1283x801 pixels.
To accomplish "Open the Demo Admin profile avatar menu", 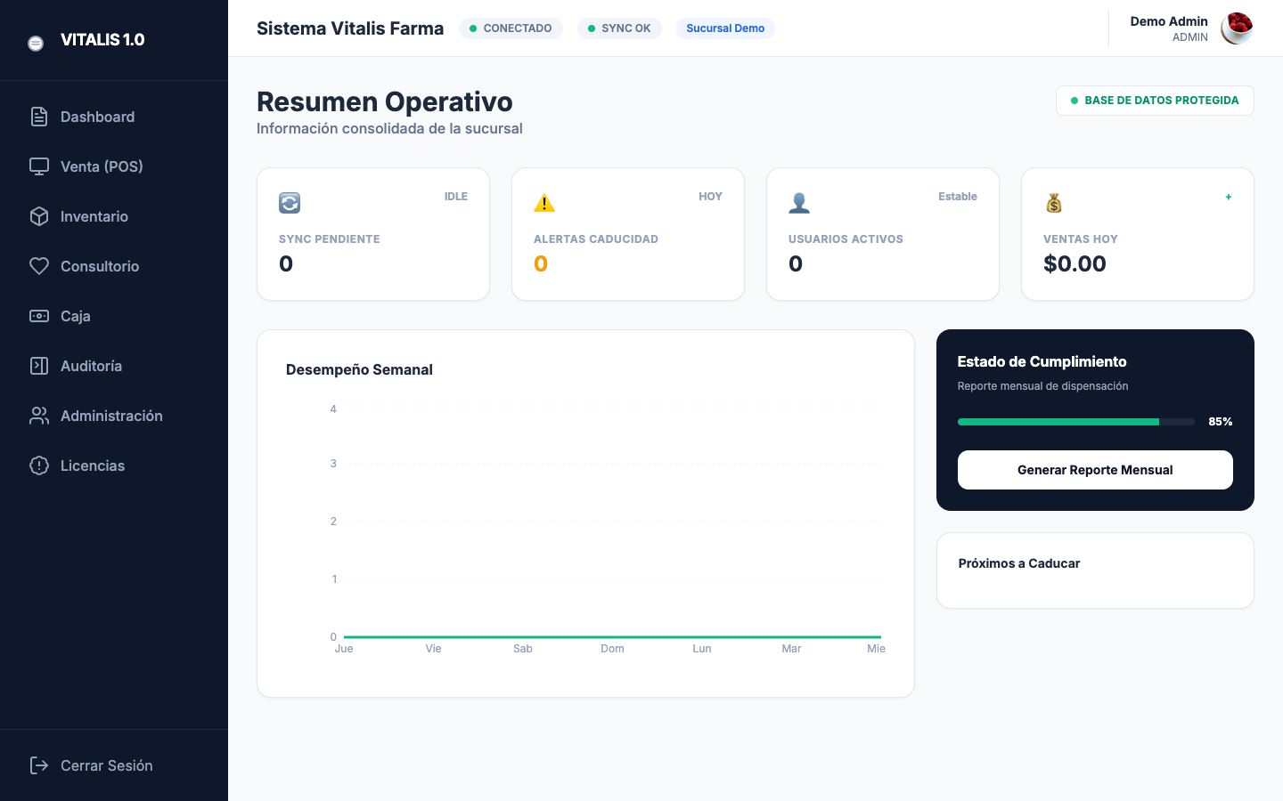I will coord(1238,28).
